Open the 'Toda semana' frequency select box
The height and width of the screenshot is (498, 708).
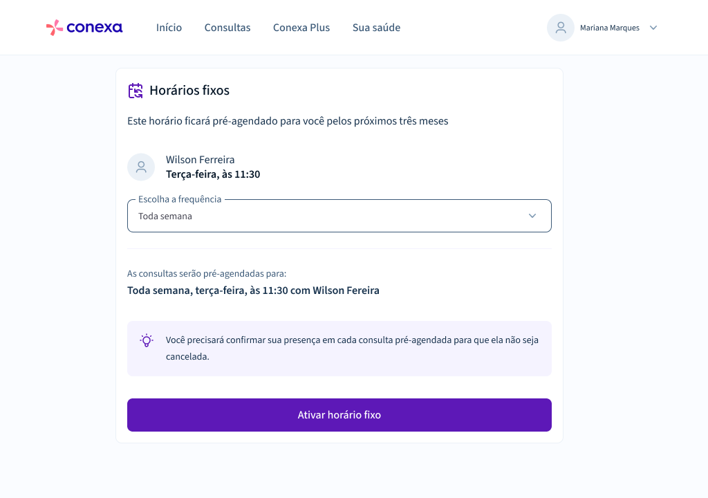(339, 216)
